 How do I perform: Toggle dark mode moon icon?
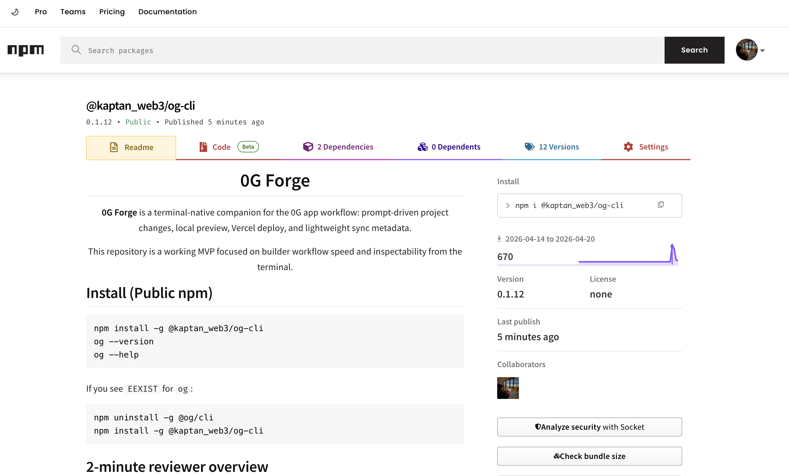15,12
